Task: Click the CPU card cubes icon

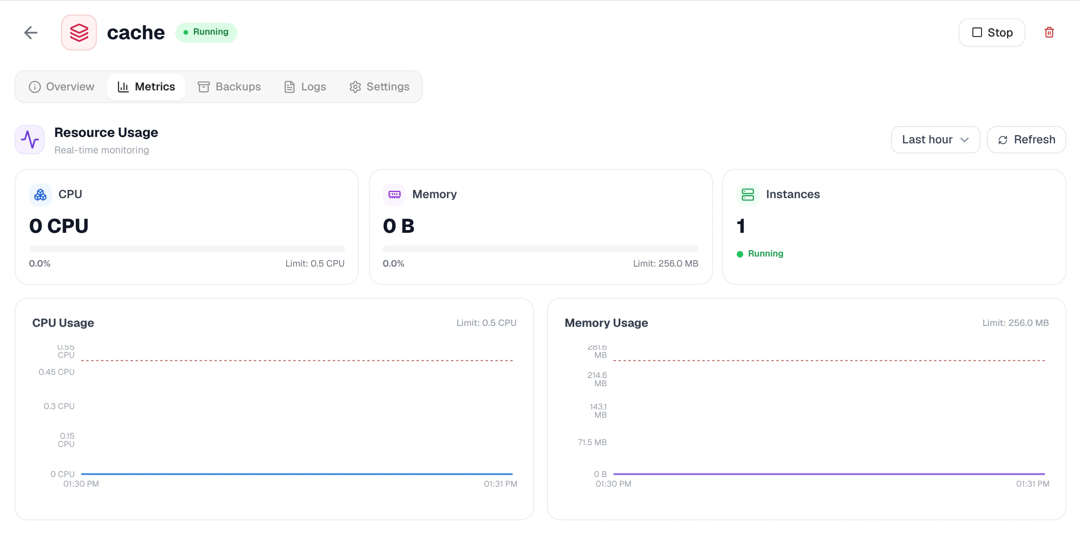Action: point(41,195)
